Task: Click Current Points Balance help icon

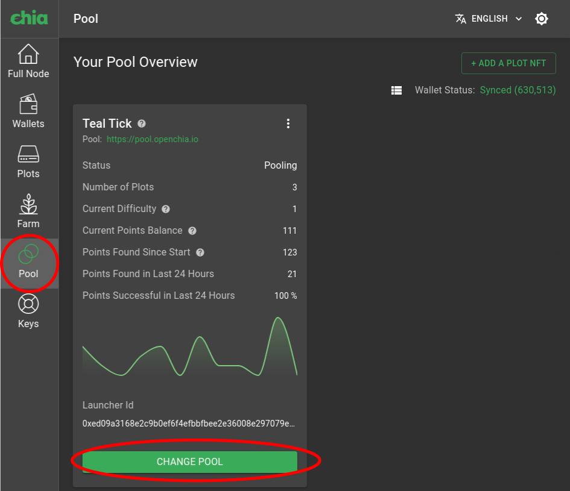Action: pos(192,231)
